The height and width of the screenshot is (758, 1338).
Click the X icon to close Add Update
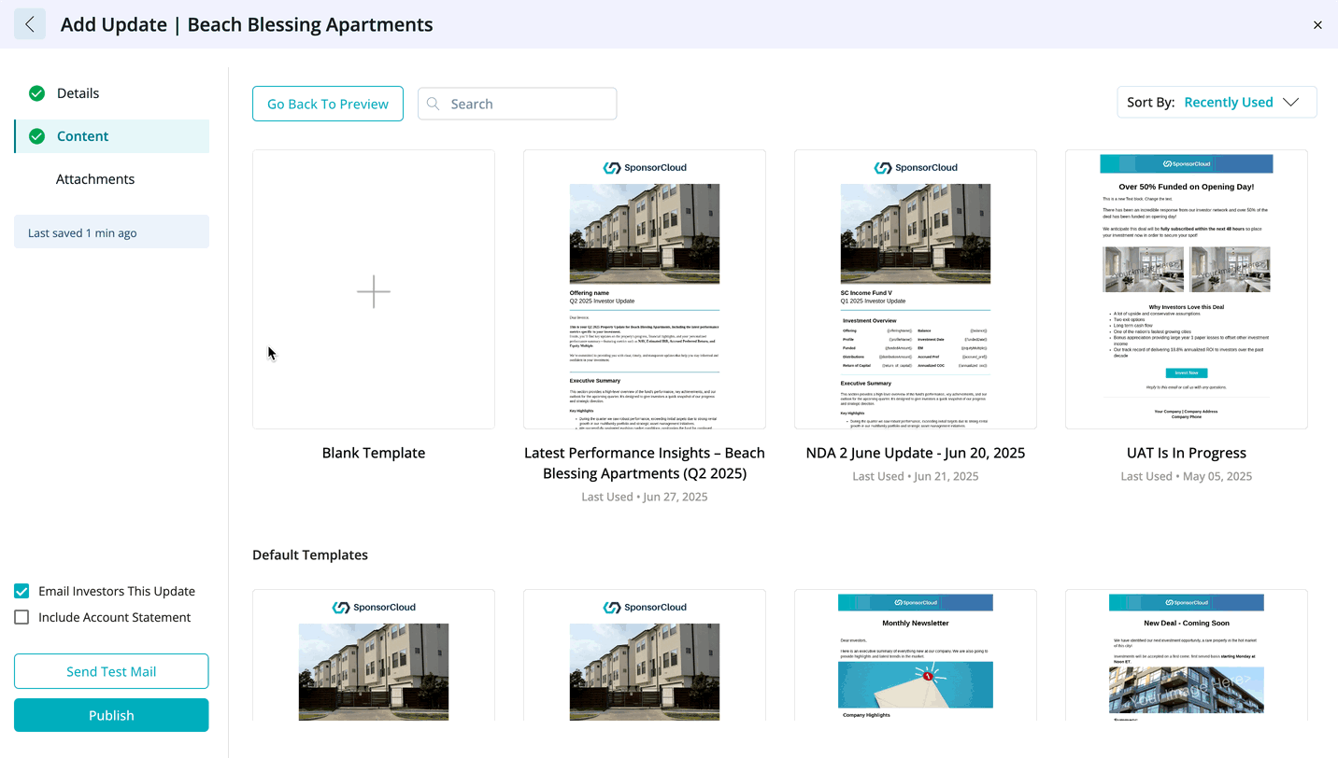1317,25
